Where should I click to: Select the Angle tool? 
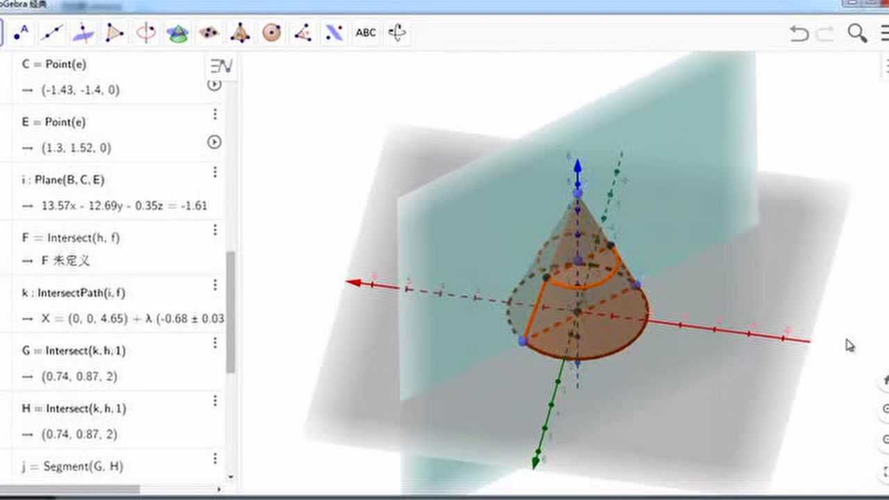pos(303,32)
